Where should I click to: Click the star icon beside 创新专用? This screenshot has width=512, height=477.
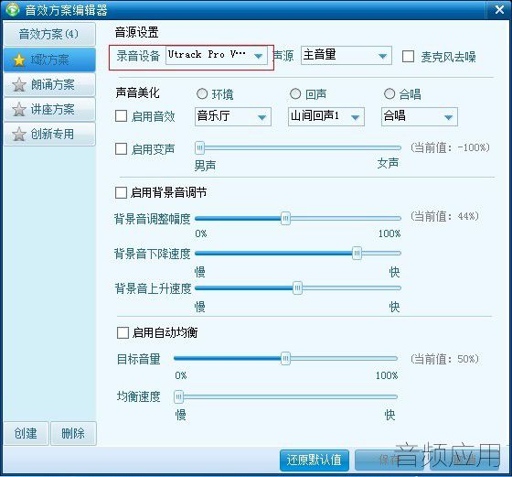pos(19,135)
